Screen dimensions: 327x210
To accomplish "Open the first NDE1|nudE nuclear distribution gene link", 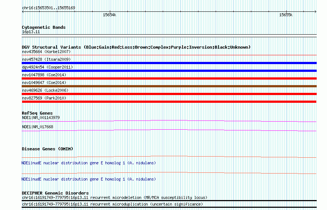I will [89, 163].
